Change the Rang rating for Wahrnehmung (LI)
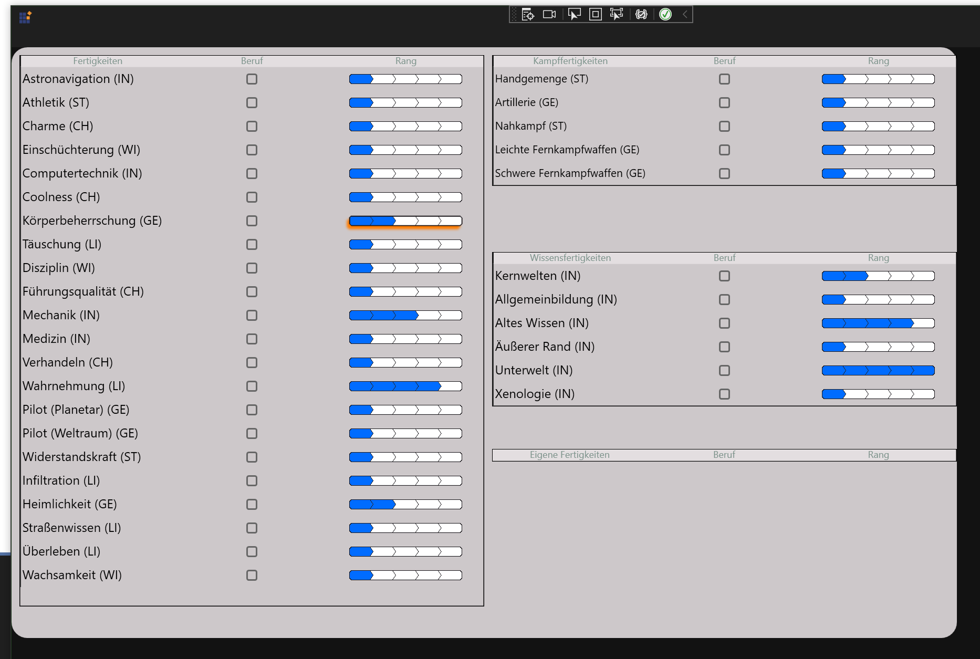Viewport: 980px width, 659px height. click(405, 386)
